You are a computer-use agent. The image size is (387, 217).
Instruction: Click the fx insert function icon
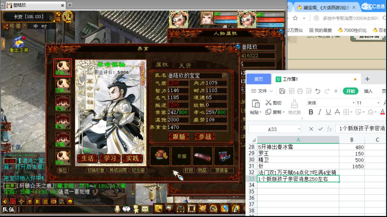click(330, 129)
